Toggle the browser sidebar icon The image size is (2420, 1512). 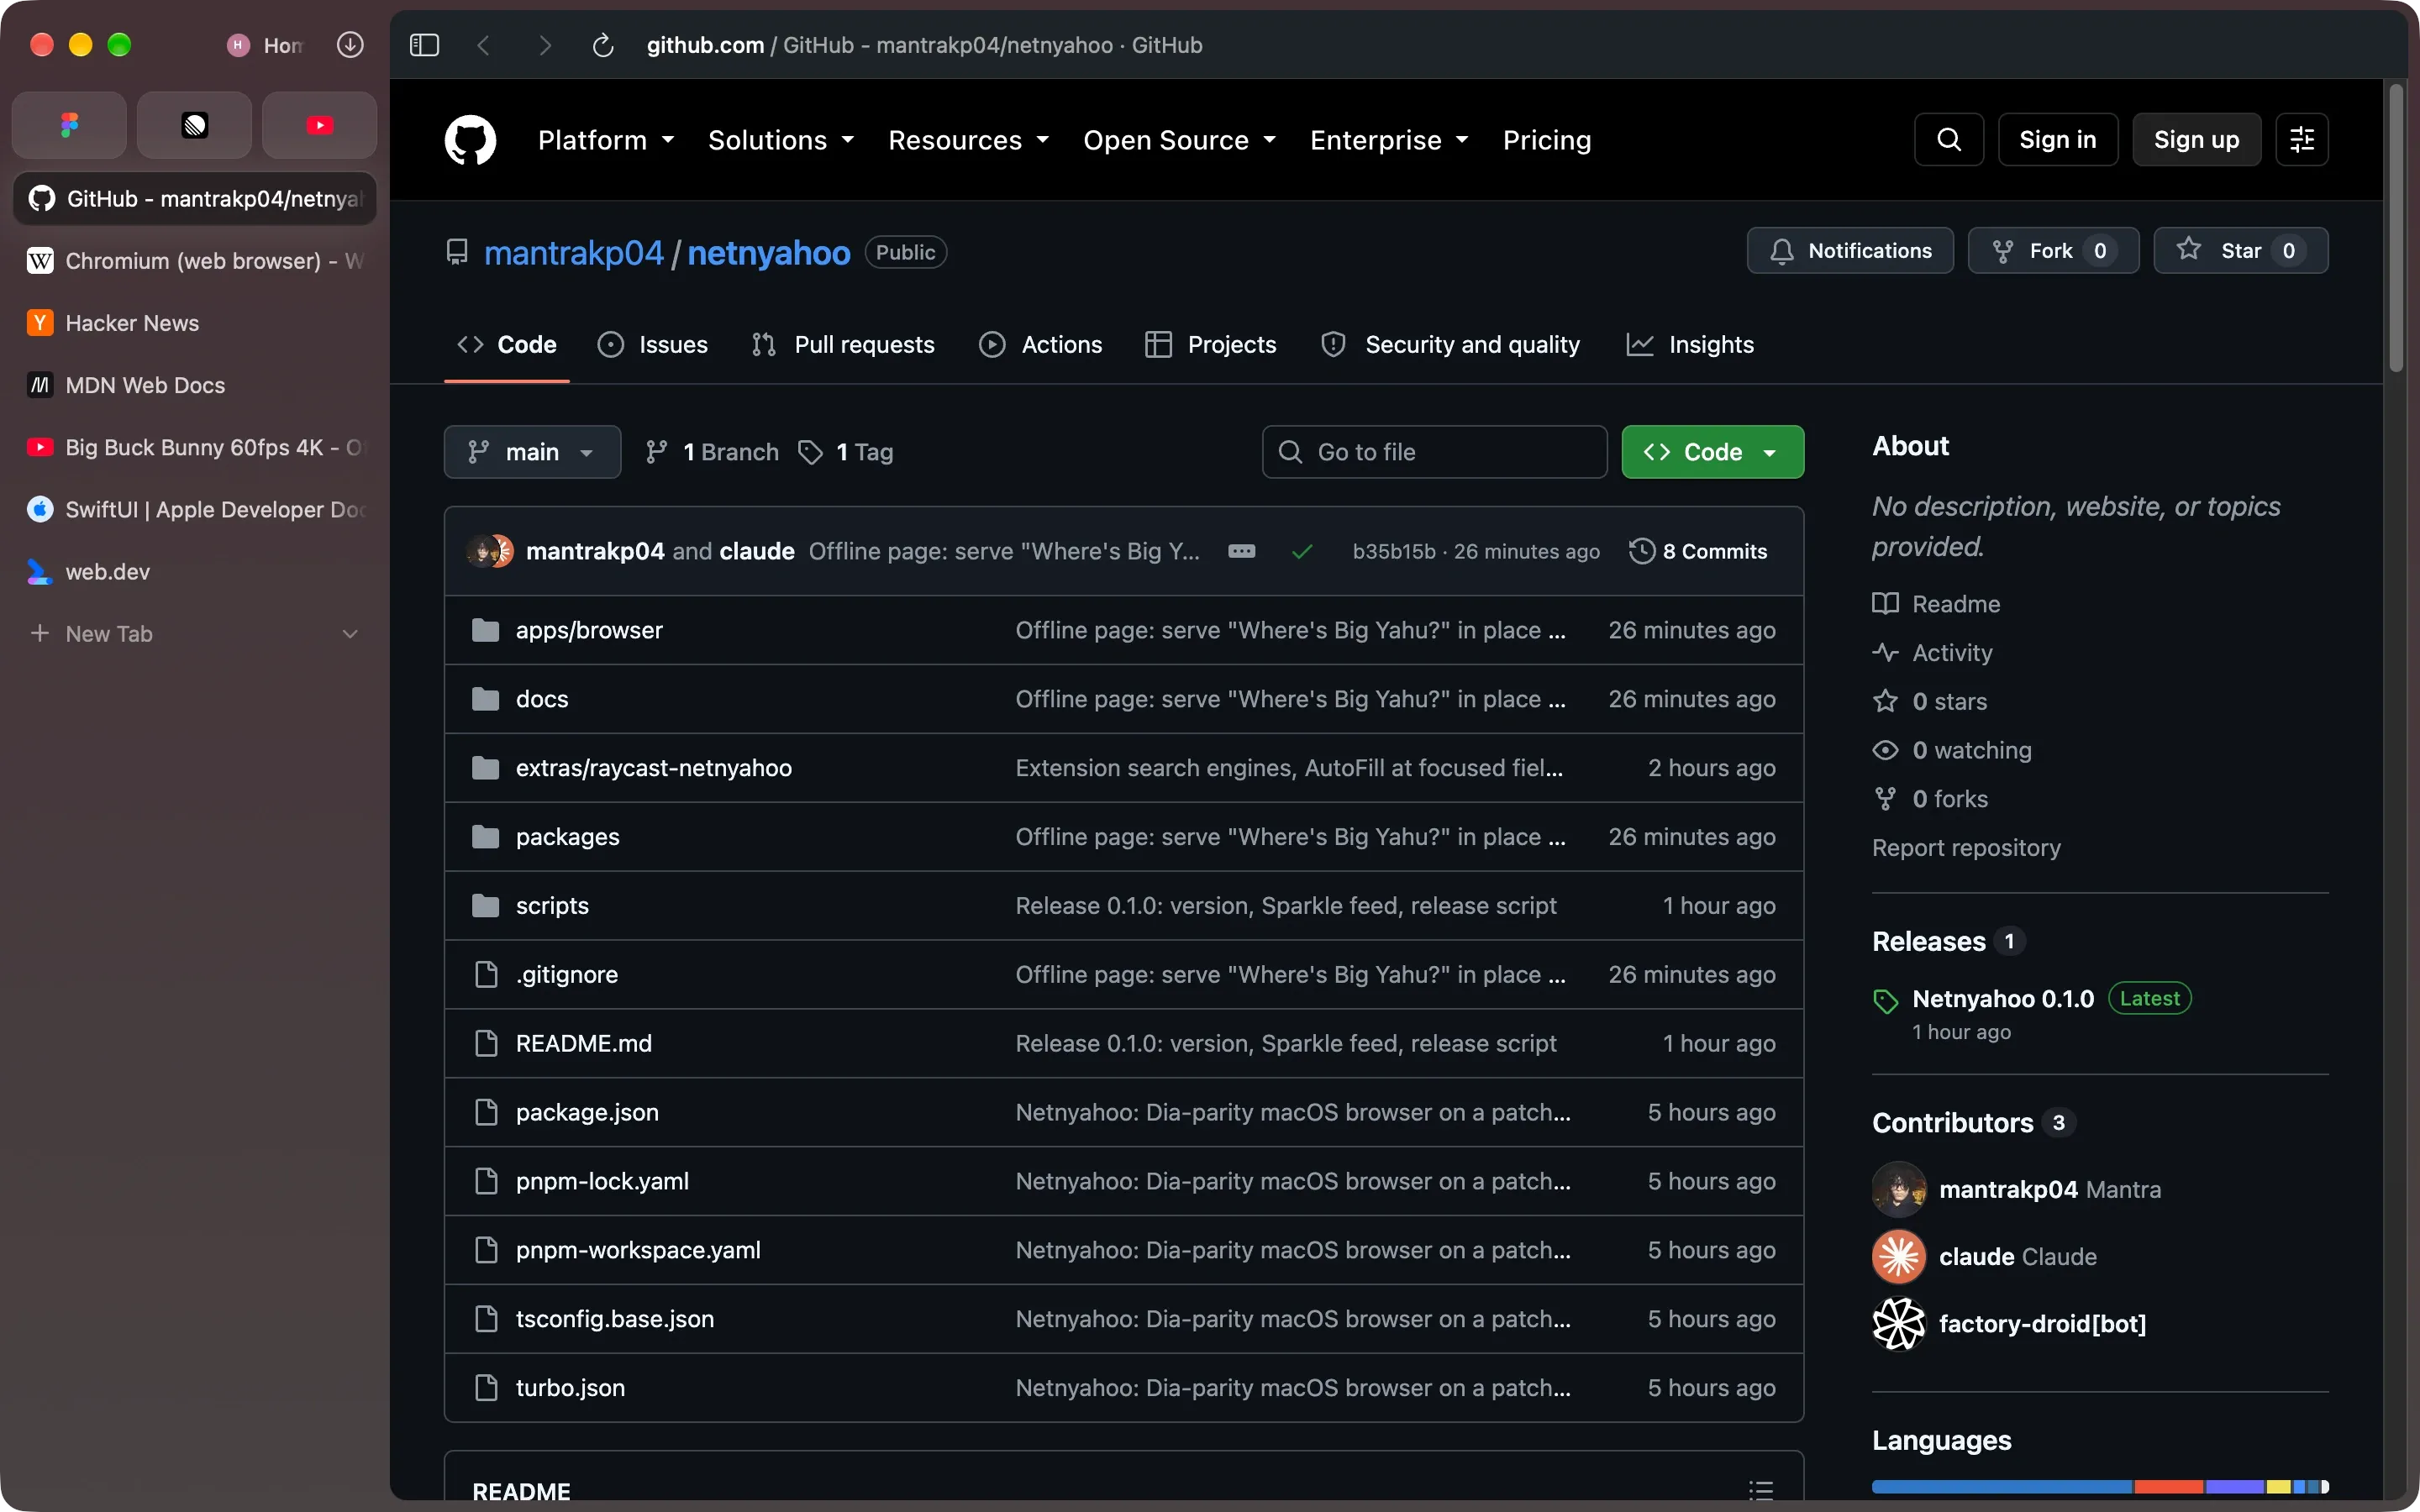(424, 45)
